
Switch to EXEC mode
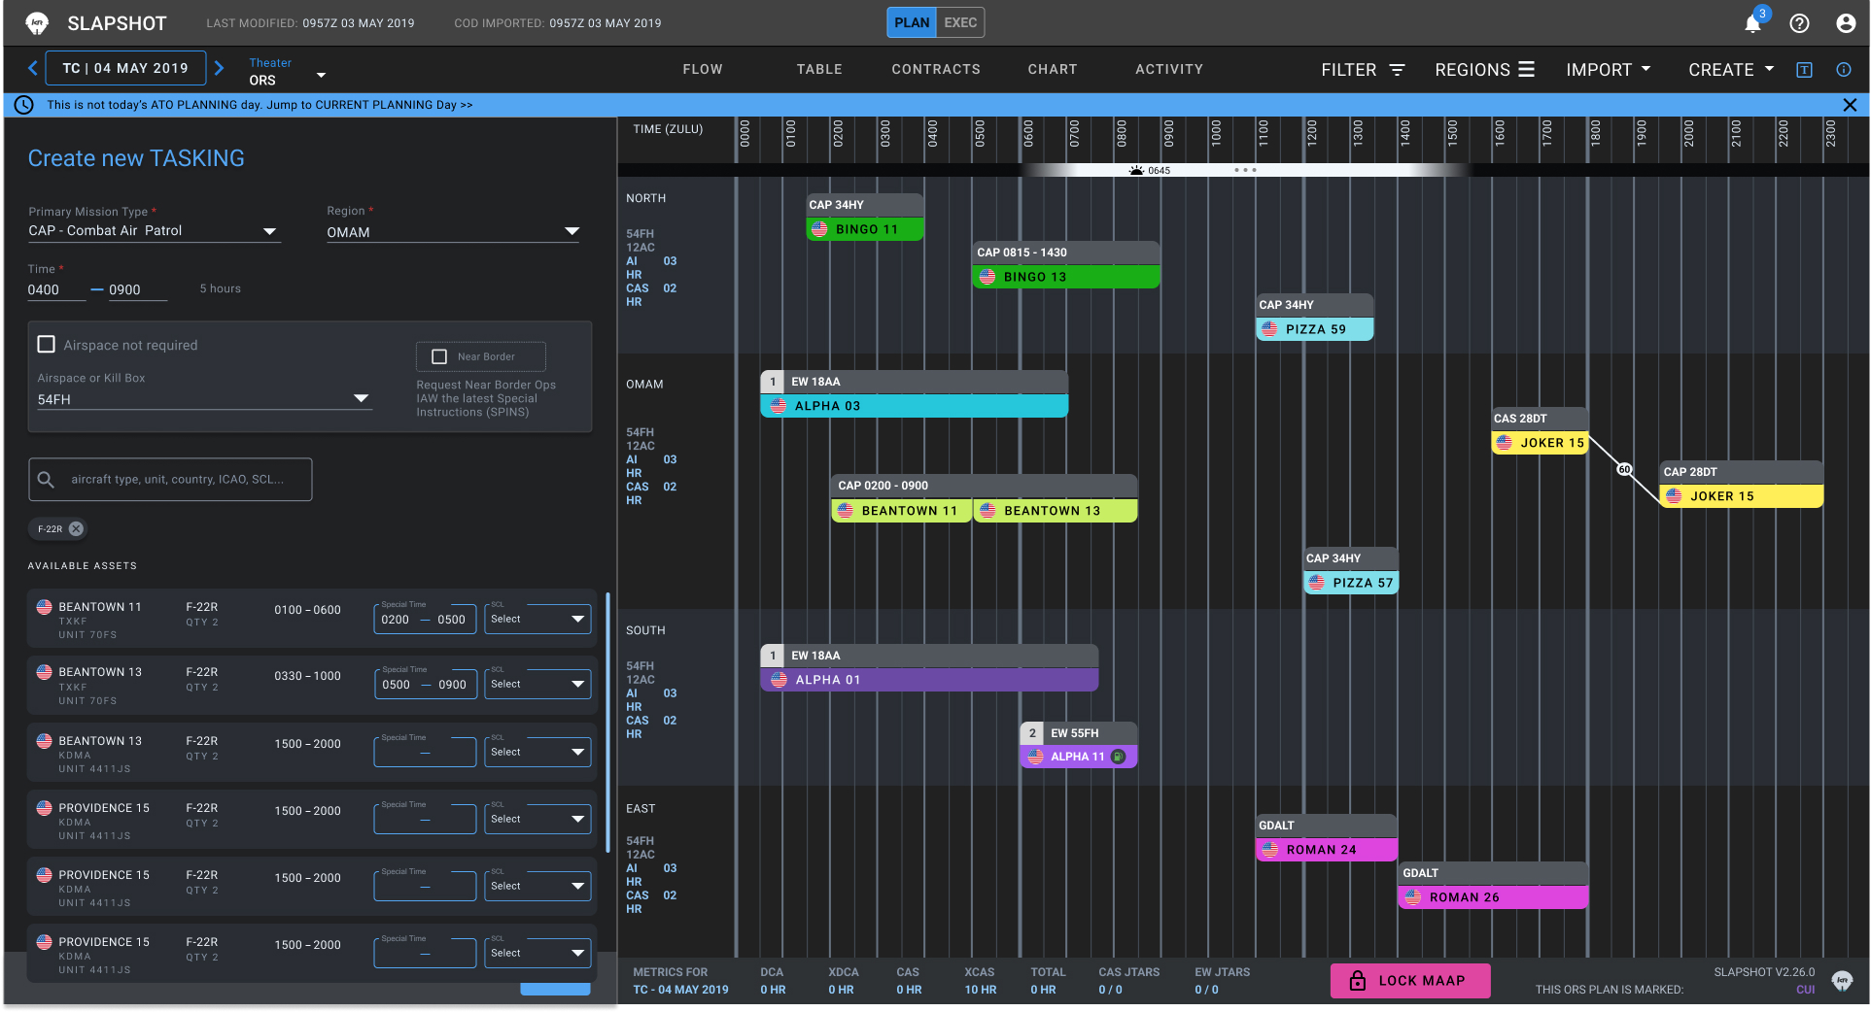[960, 22]
